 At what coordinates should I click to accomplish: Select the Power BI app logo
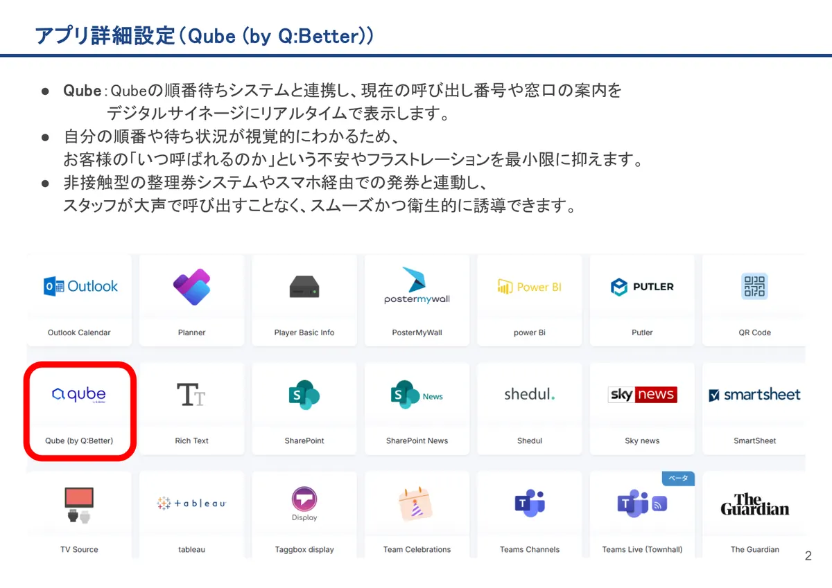pyautogui.click(x=530, y=287)
